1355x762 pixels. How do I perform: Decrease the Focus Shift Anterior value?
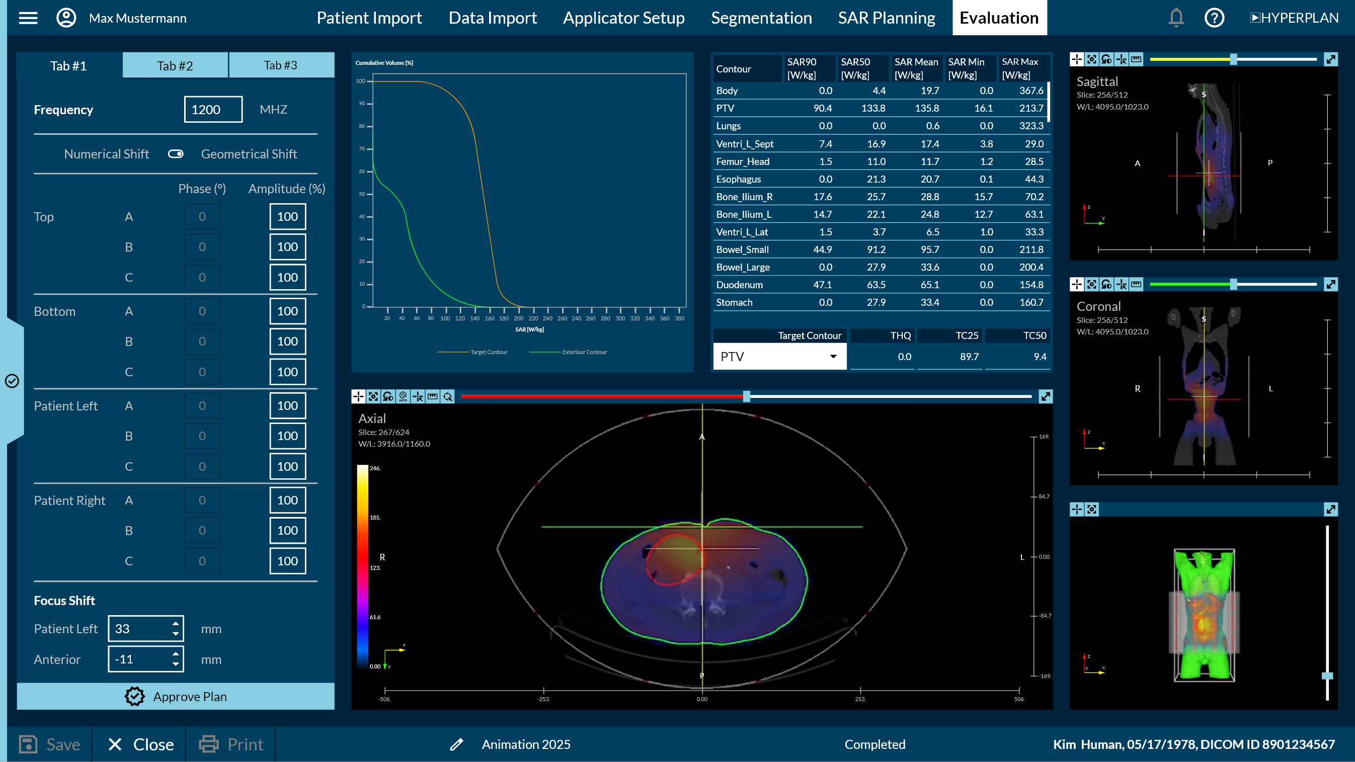[176, 665]
